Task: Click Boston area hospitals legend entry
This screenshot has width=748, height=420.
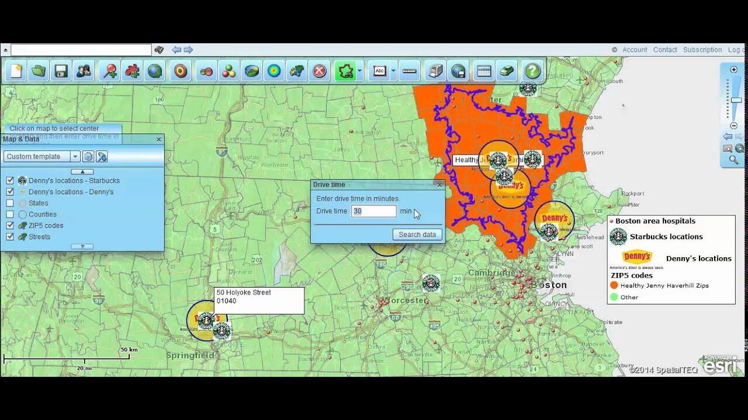Action: [655, 221]
